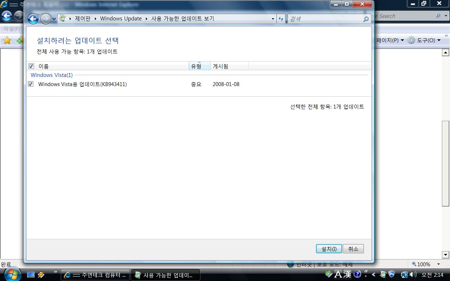Open the address bar history dropdown
The width and height of the screenshot is (450, 281).
coord(273,19)
